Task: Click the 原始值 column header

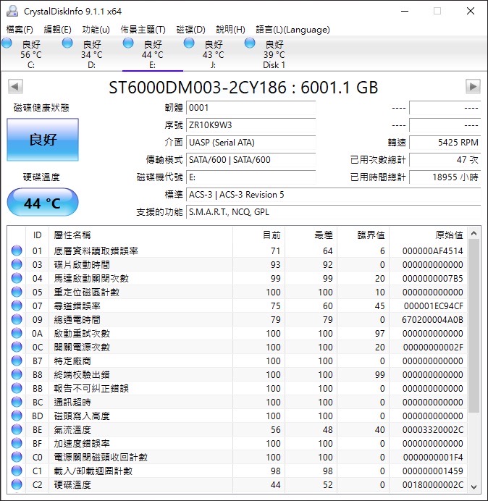Action: [428, 235]
